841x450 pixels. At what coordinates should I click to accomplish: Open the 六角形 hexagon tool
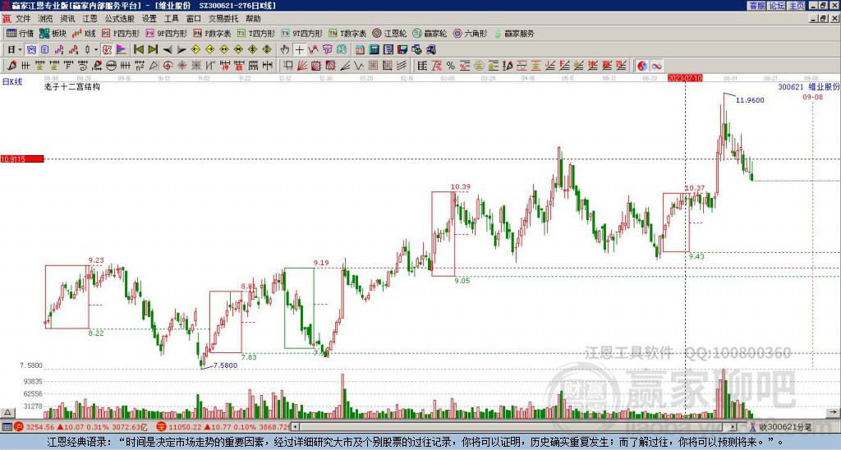(471, 33)
